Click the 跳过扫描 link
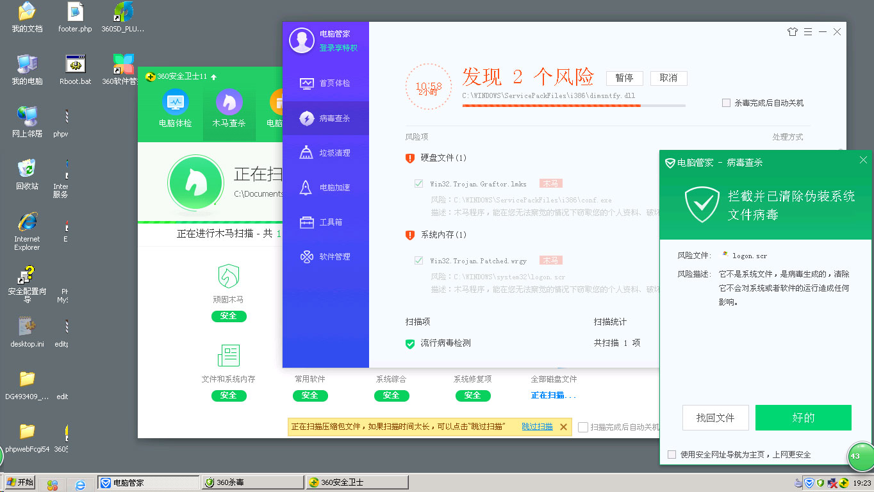The width and height of the screenshot is (874, 492). pyautogui.click(x=537, y=427)
